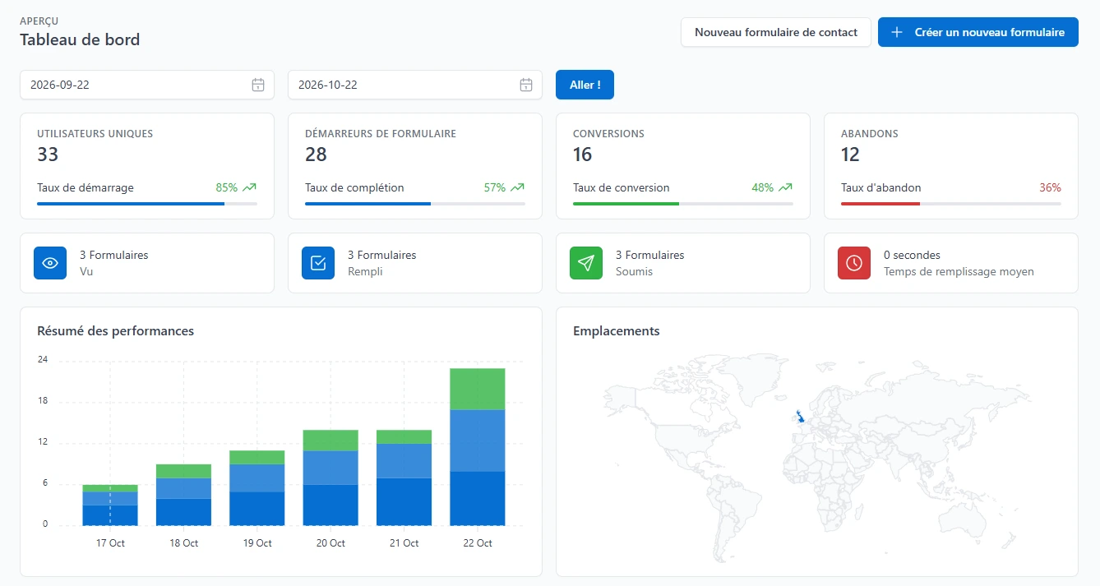Click the Utilisateurs uniques value 33
Image resolution: width=1100 pixels, height=586 pixels.
[x=48, y=155]
